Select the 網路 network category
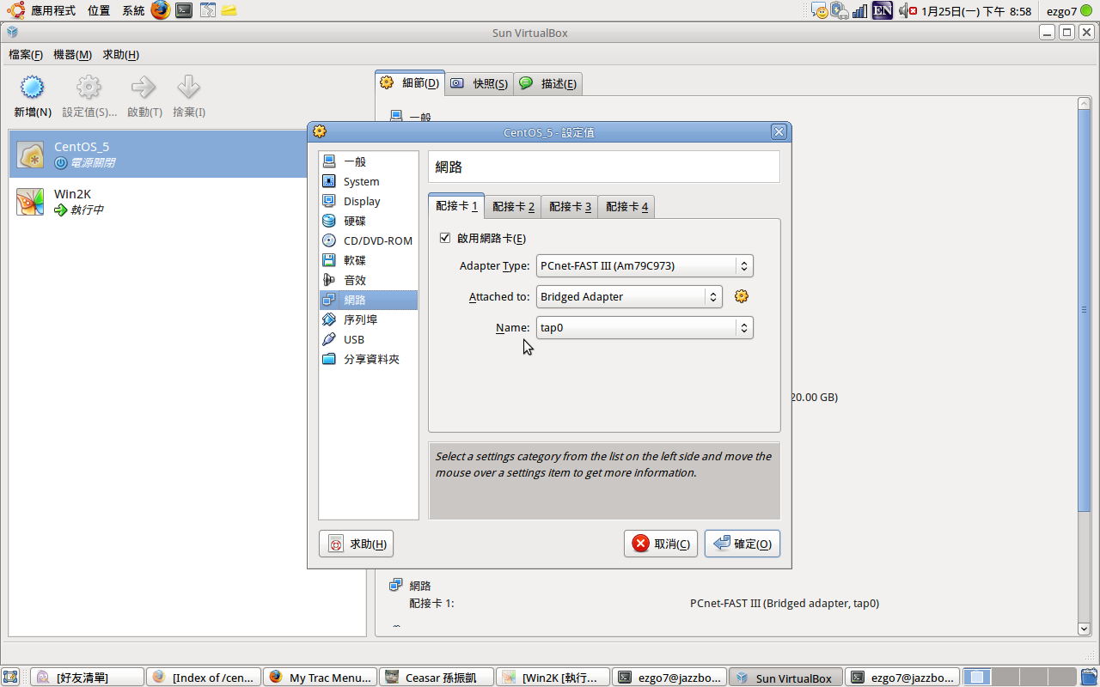This screenshot has height=687, width=1100. pos(368,300)
